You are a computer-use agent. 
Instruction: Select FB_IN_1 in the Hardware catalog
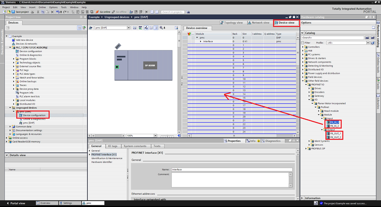click(x=334, y=122)
